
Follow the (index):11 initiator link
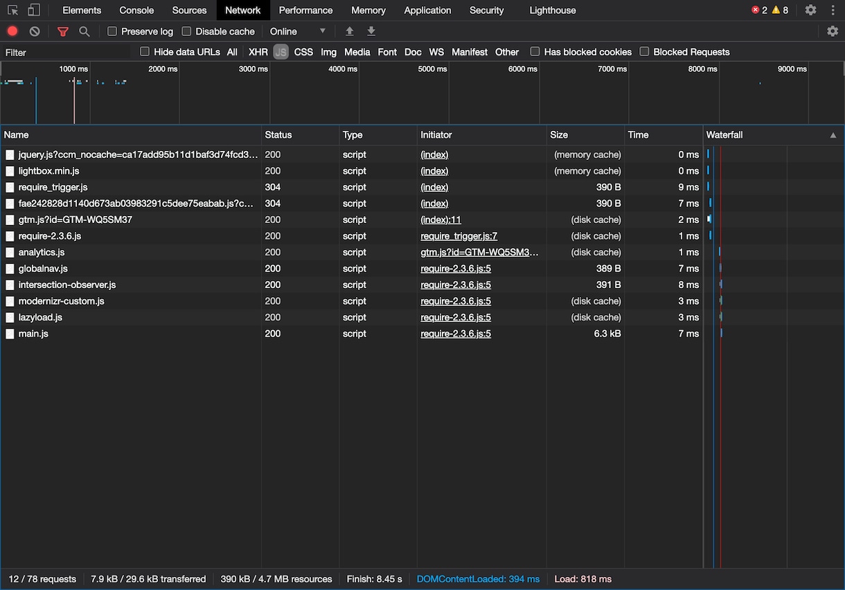[x=441, y=220]
